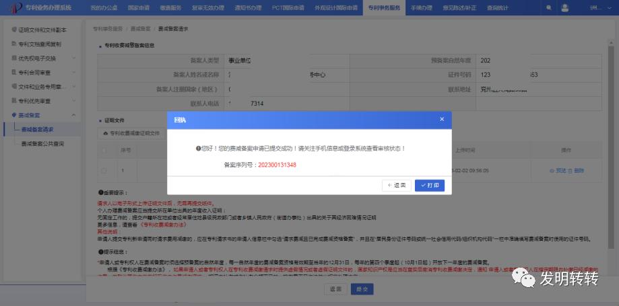The width and height of the screenshot is (619, 306).
Task: Open 我的办公桌 top menu
Action: [104, 8]
